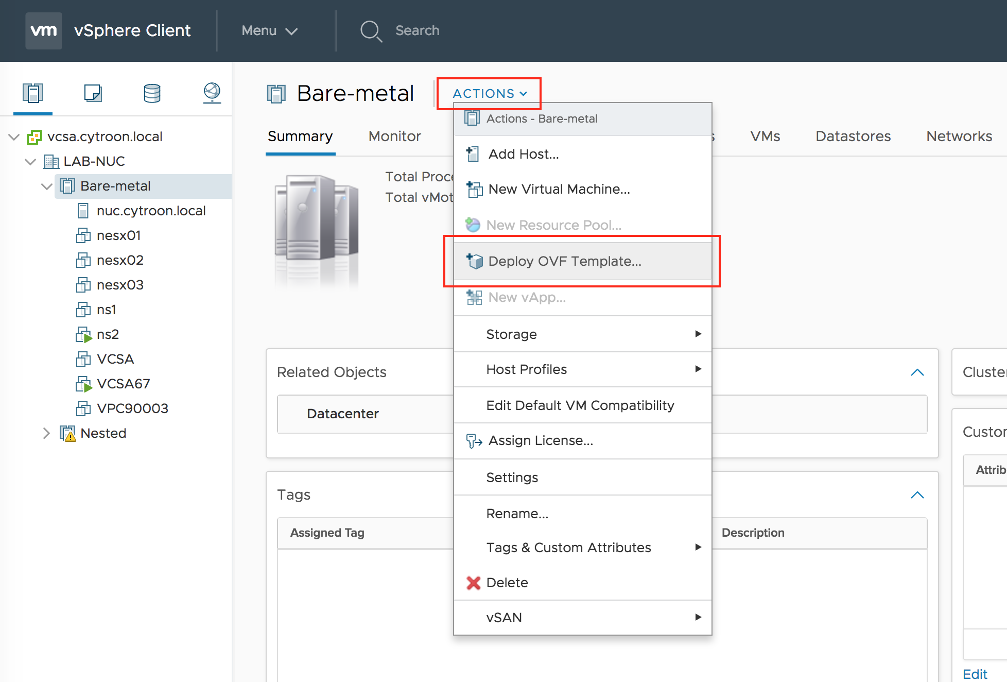Collapse the vcsa.cytroon.local tree node

click(x=14, y=137)
